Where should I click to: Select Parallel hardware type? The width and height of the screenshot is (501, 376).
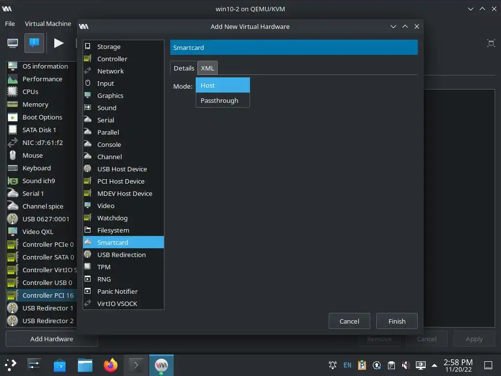click(x=123, y=132)
